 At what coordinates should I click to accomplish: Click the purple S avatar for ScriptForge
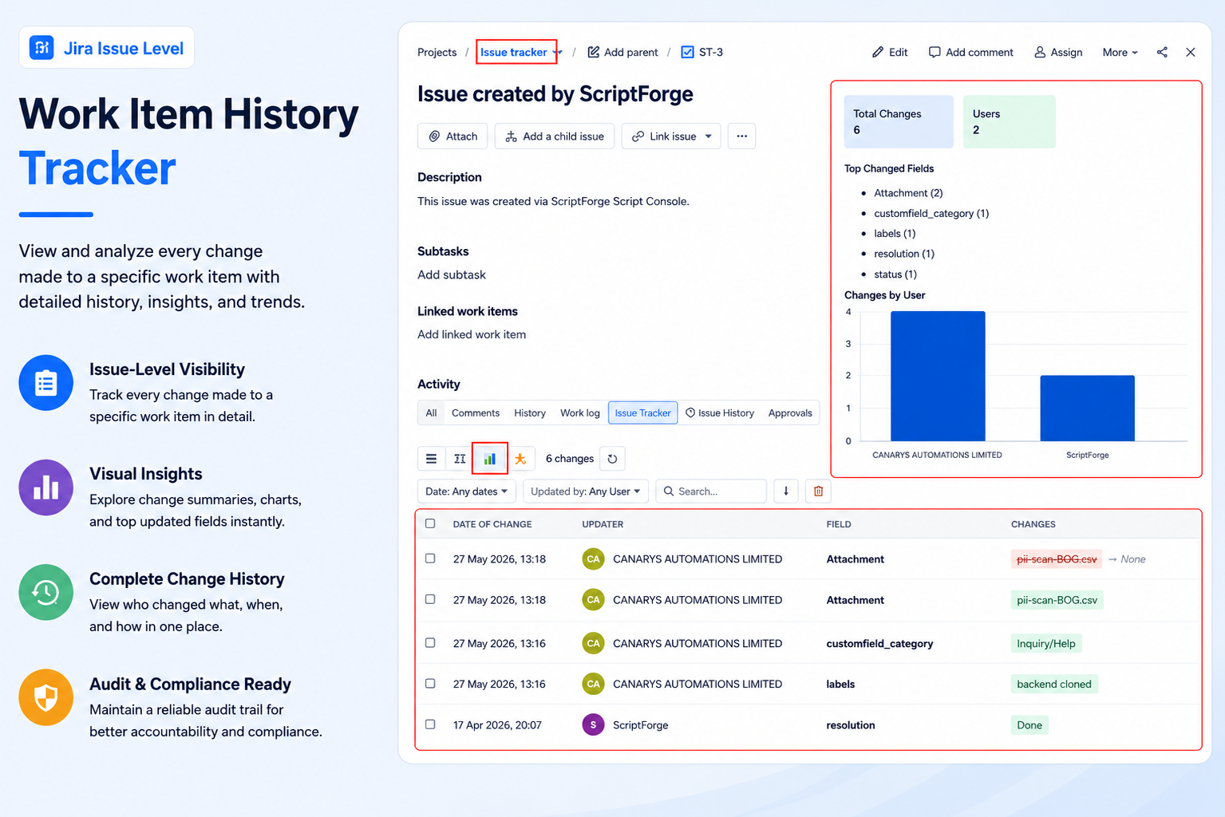593,724
